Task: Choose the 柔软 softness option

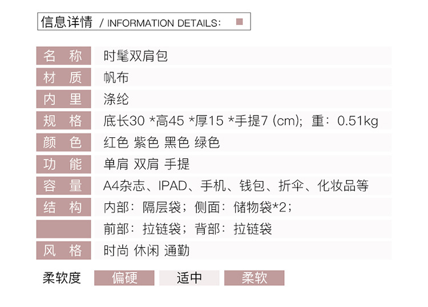Action: coord(254,277)
